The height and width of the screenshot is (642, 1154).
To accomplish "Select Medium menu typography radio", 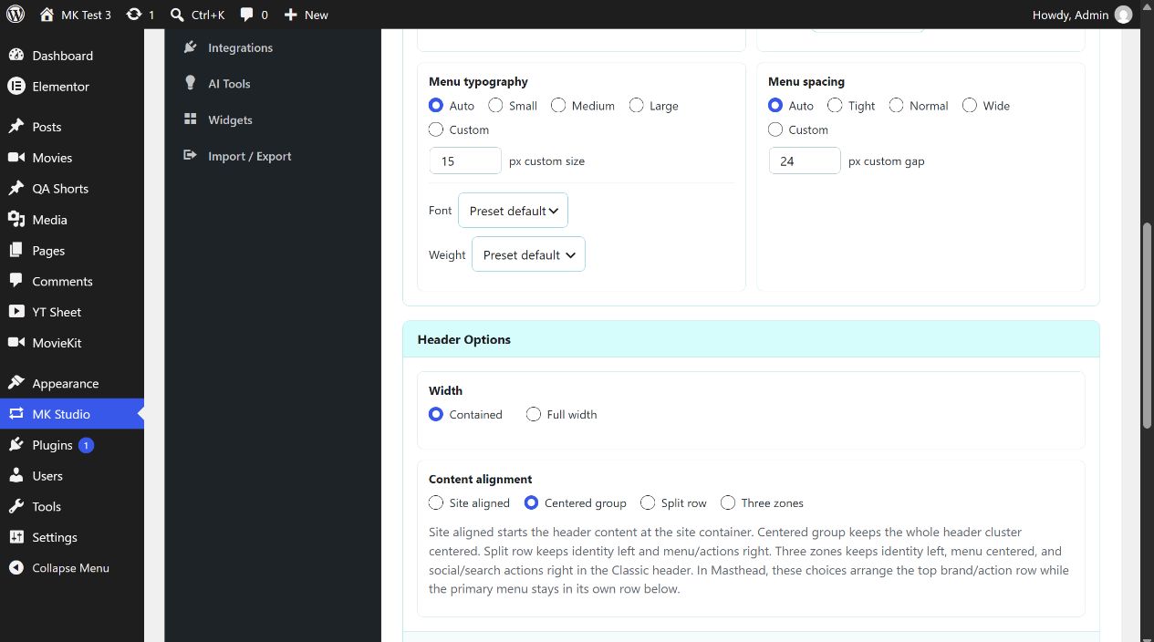I will tap(558, 106).
